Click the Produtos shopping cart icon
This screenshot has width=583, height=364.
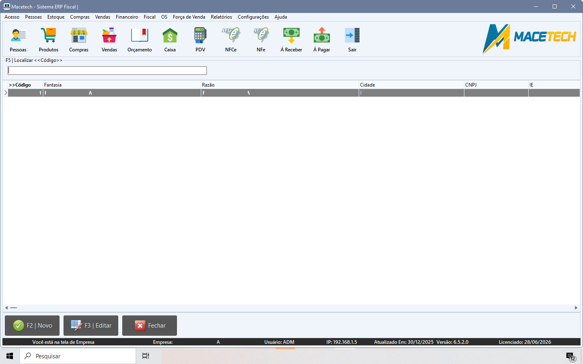49,36
